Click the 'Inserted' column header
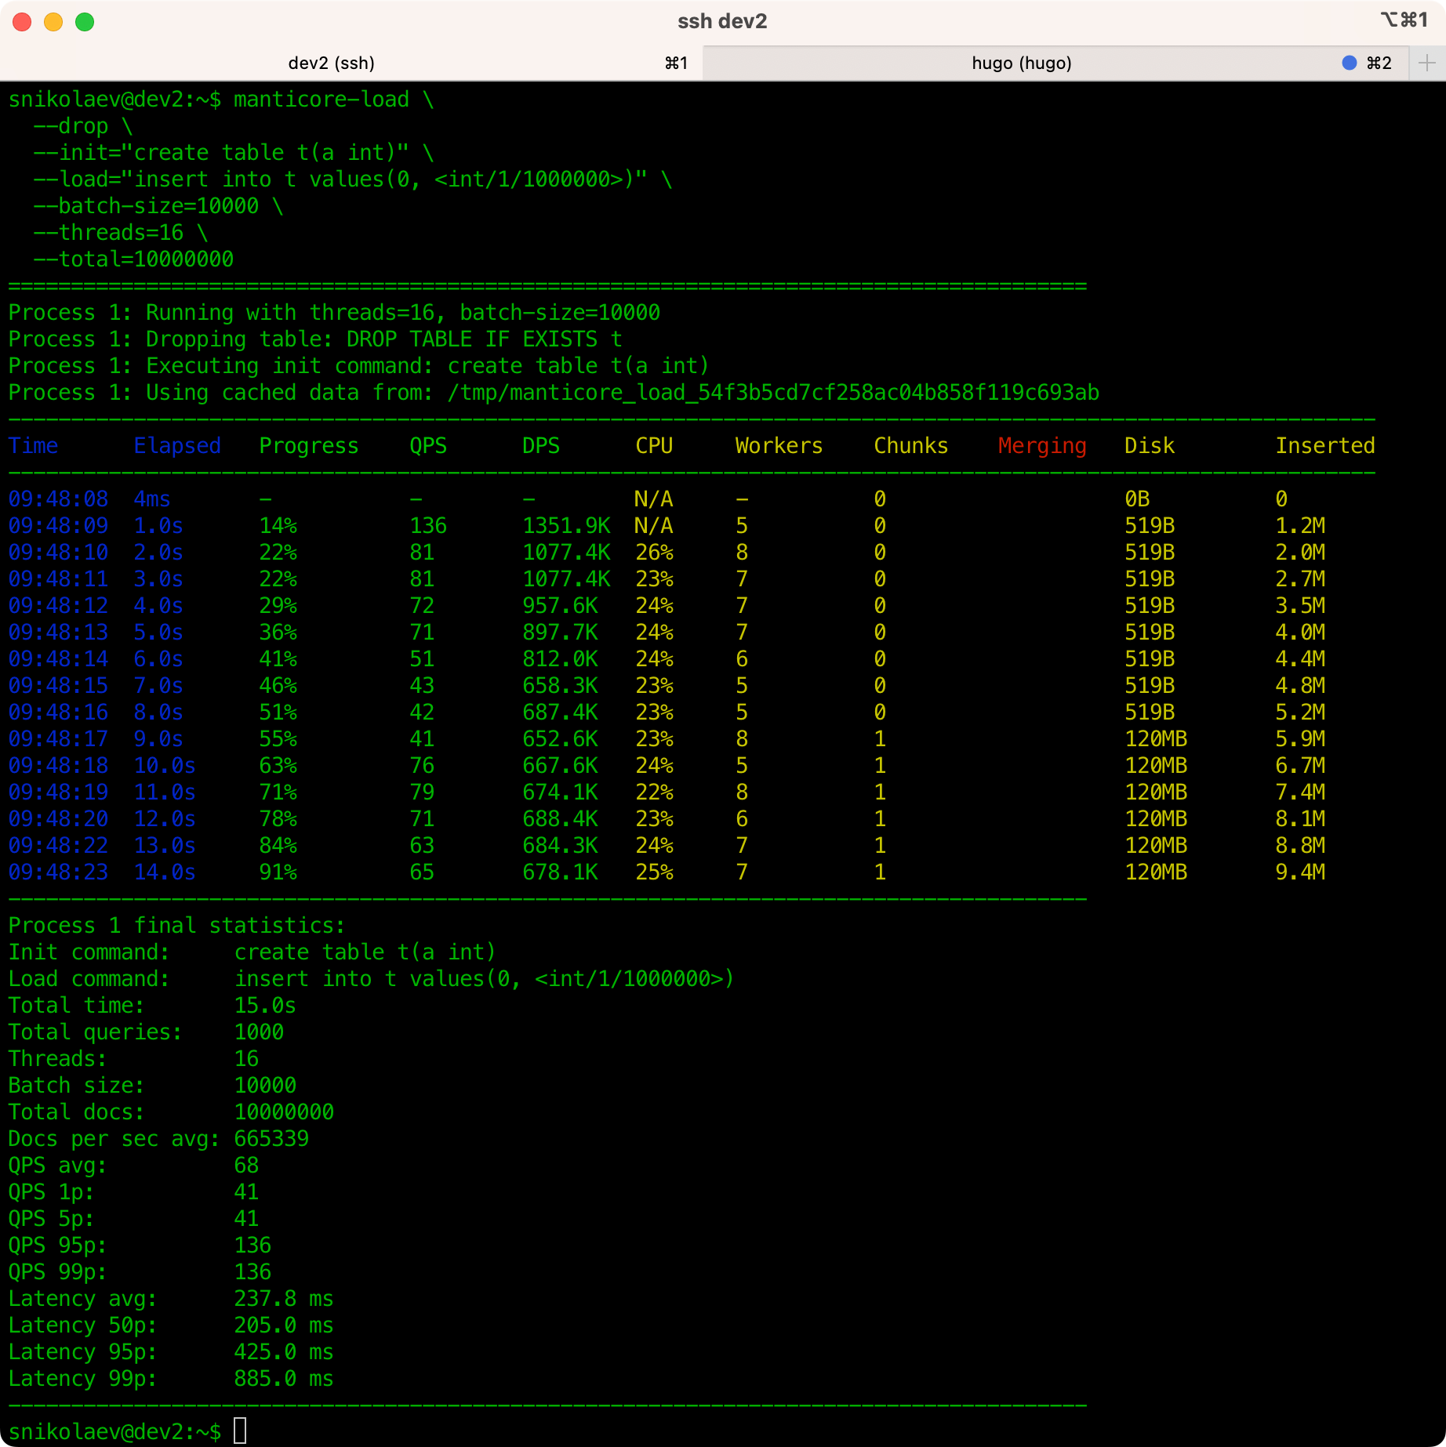Image resolution: width=1446 pixels, height=1447 pixels. pos(1325,446)
